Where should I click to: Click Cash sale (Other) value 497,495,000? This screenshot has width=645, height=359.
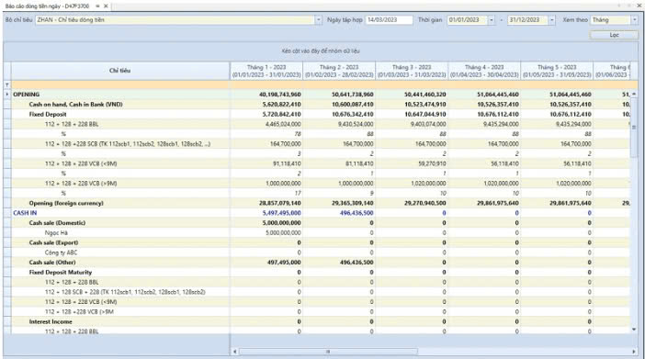(x=284, y=263)
